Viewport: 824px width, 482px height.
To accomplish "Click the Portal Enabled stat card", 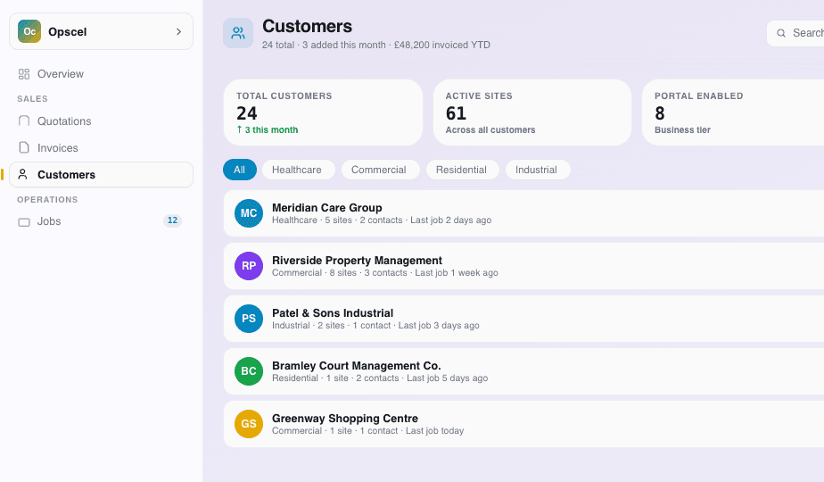I will tap(733, 112).
